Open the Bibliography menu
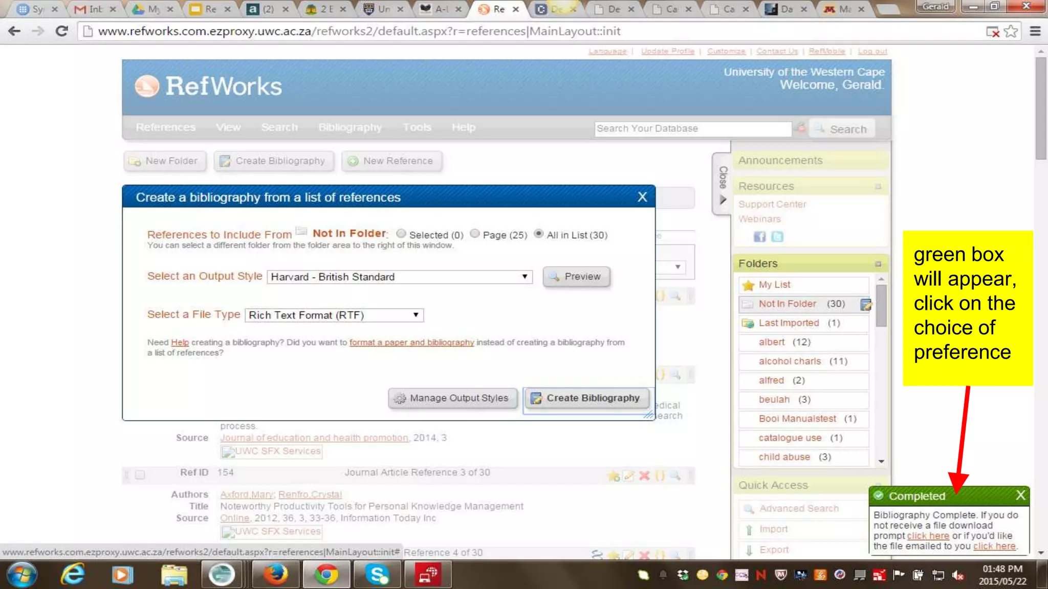1048x589 pixels. coord(350,127)
